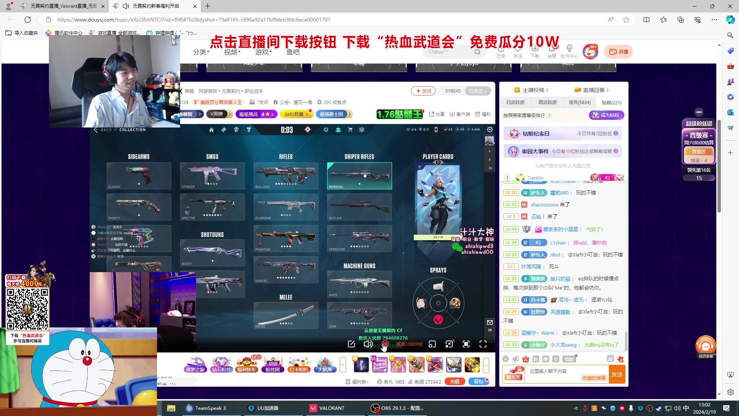Switch to 日活跃度 tab
The image size is (739, 416).
click(515, 102)
